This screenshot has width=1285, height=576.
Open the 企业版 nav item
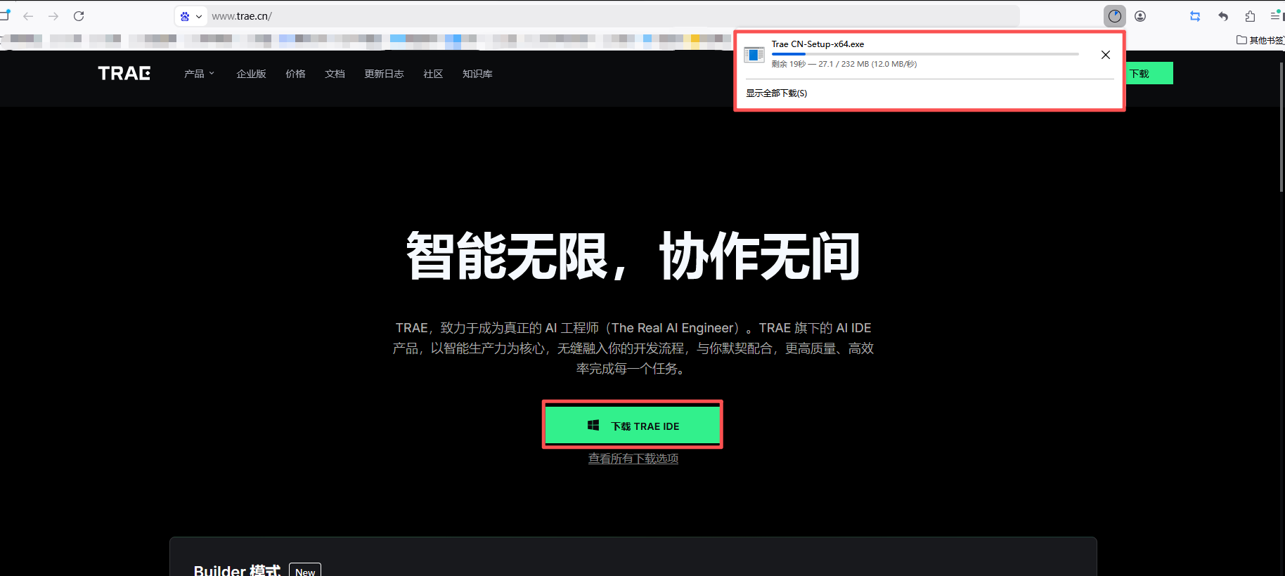tap(251, 74)
